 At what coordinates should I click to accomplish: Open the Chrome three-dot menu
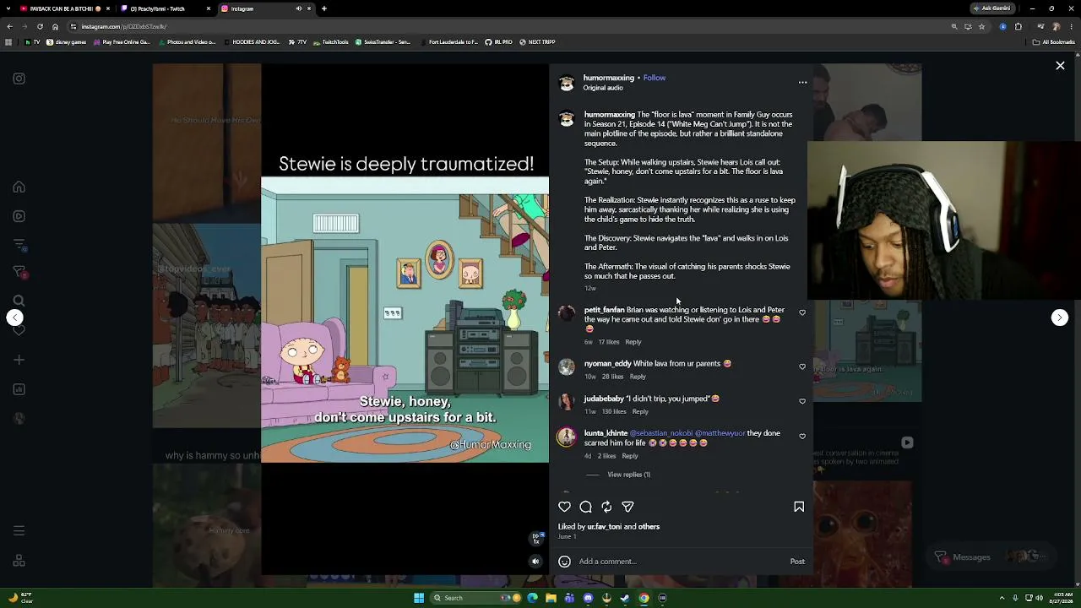pyautogui.click(x=1071, y=26)
